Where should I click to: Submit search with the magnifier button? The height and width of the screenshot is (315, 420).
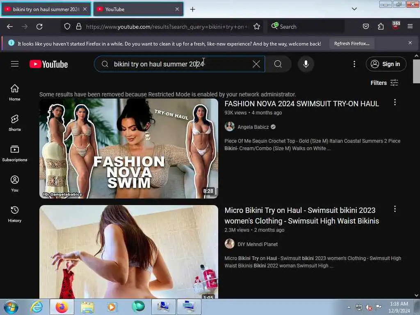click(278, 64)
